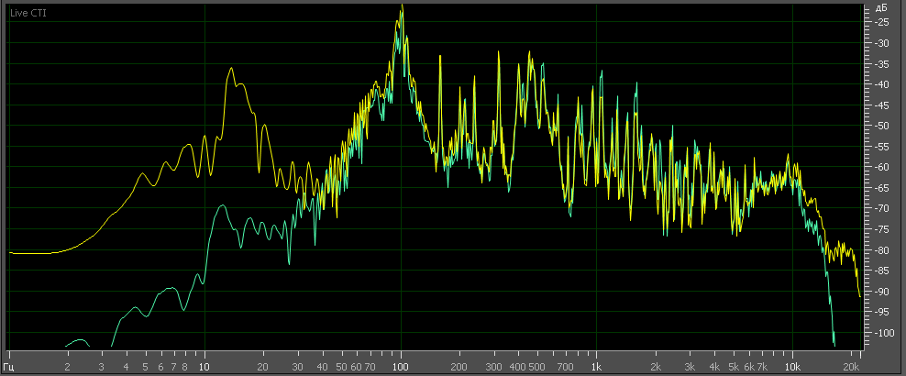This screenshot has width=906, height=376.
Task: Select the 1k mark on the frequency axis
Action: [x=596, y=364]
